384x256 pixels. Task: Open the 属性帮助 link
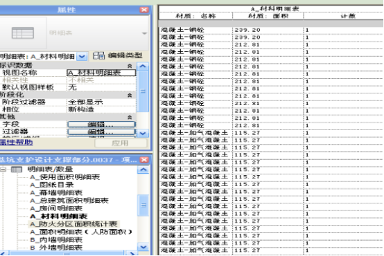(16, 143)
